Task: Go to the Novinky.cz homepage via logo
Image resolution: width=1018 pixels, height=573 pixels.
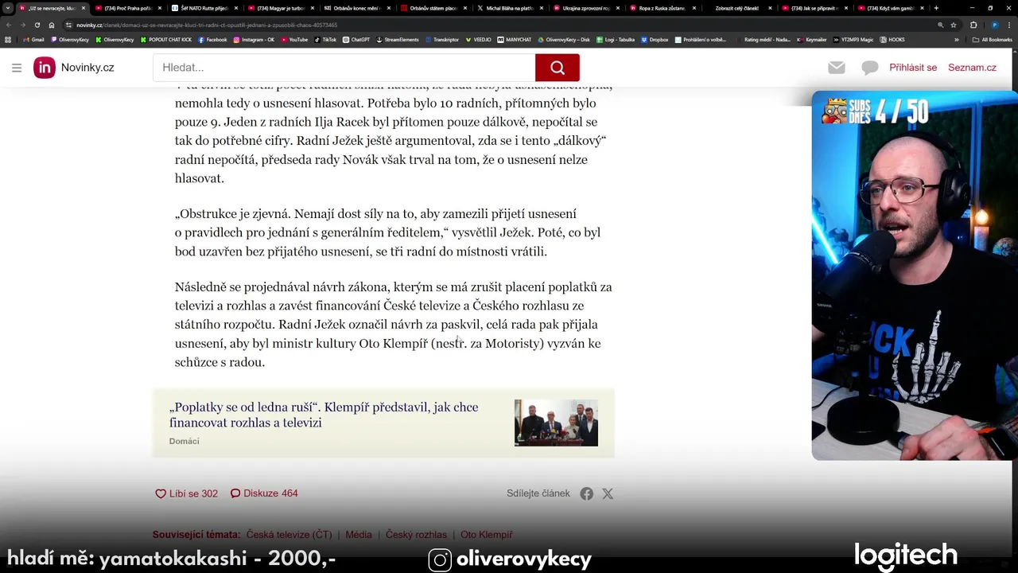Action: [x=74, y=68]
